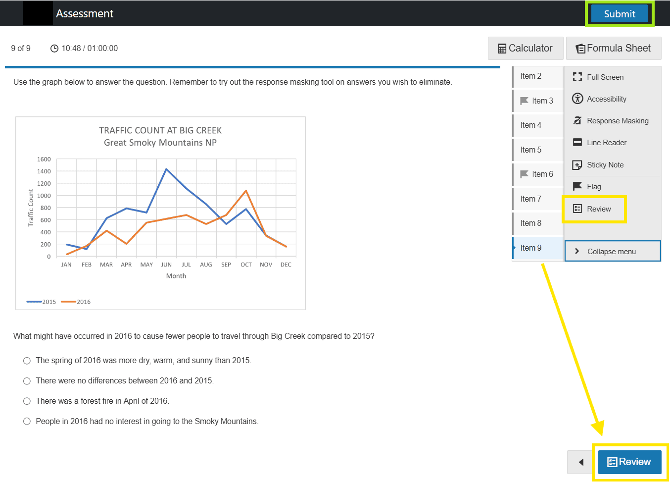Collapse the side menu

tap(612, 251)
